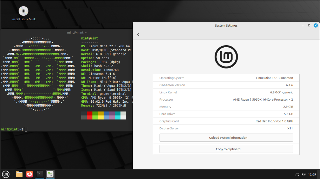Open the Linux Mint menu in the taskbar
The image size is (320, 179).
(6, 174)
